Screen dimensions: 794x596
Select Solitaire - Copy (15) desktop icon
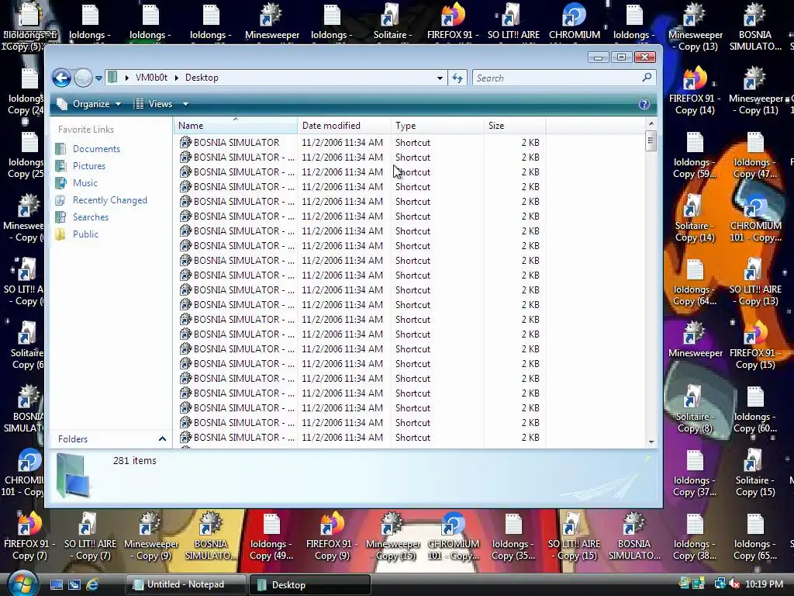click(x=755, y=473)
